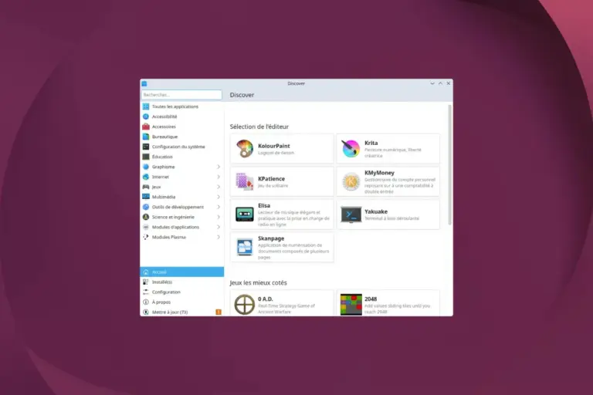593x395 pixels.
Task: Click the 2048 game tile icon
Action: tap(351, 305)
